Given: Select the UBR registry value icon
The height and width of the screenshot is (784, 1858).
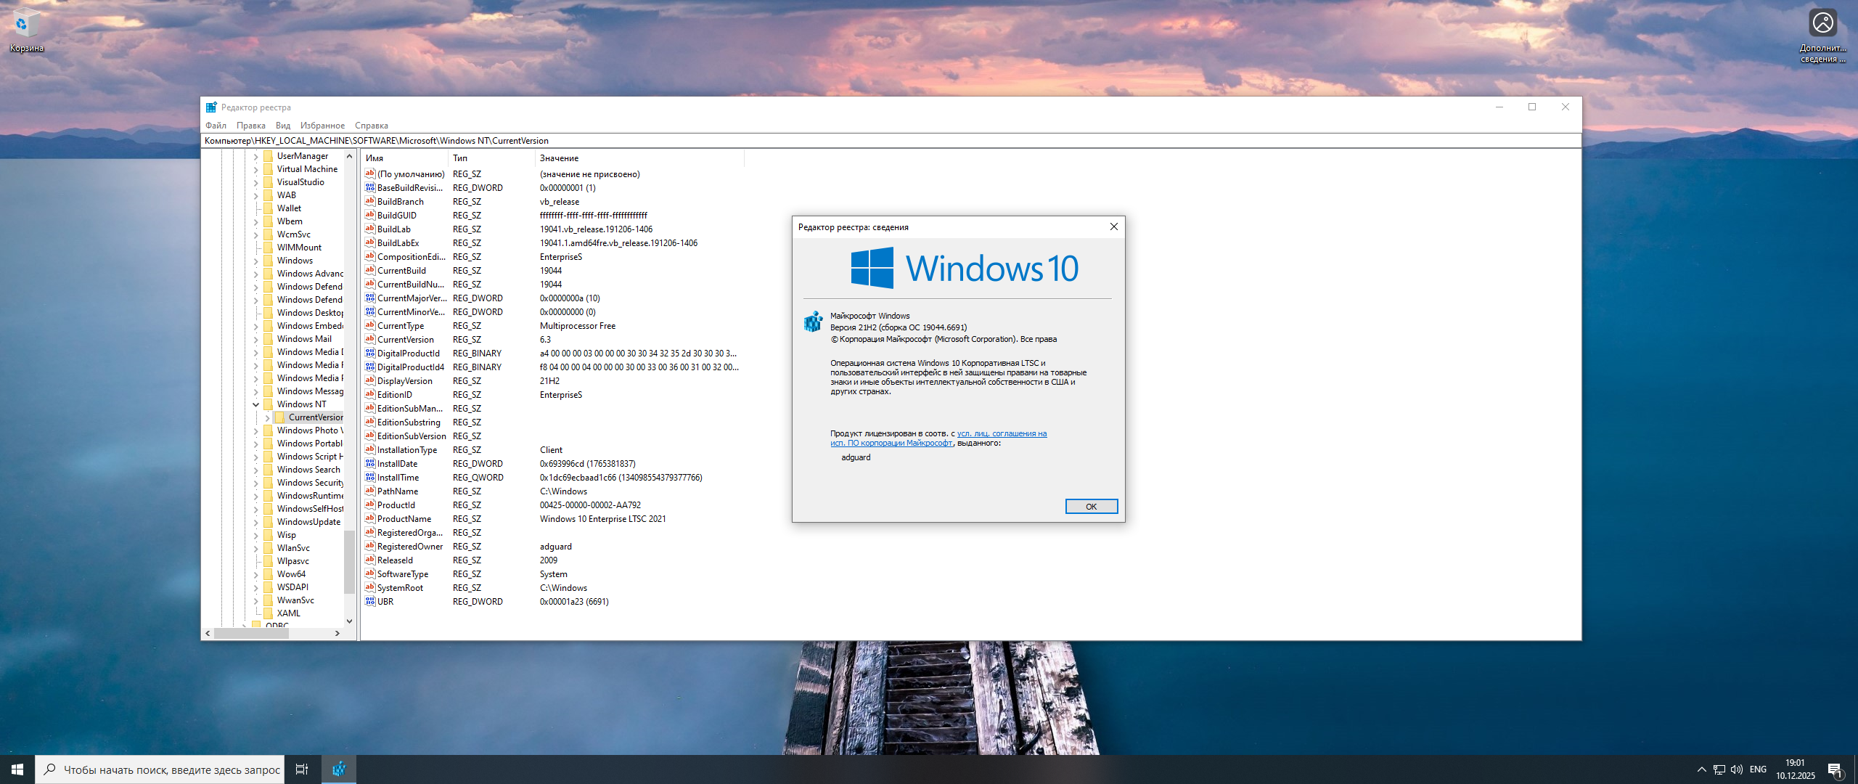Looking at the screenshot, I should pos(370,601).
